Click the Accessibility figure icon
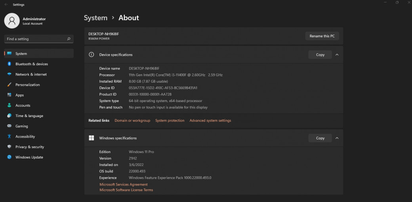 coord(9,136)
